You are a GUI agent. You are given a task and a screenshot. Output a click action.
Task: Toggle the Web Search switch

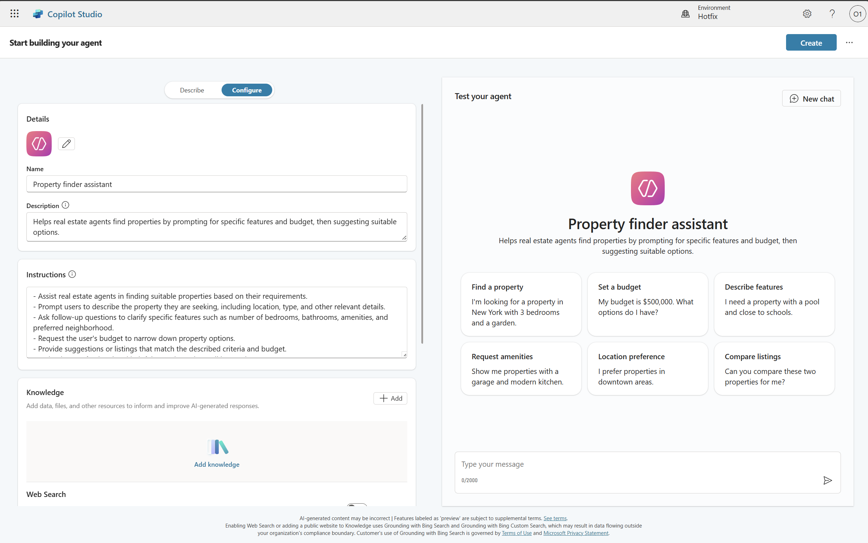tap(356, 505)
